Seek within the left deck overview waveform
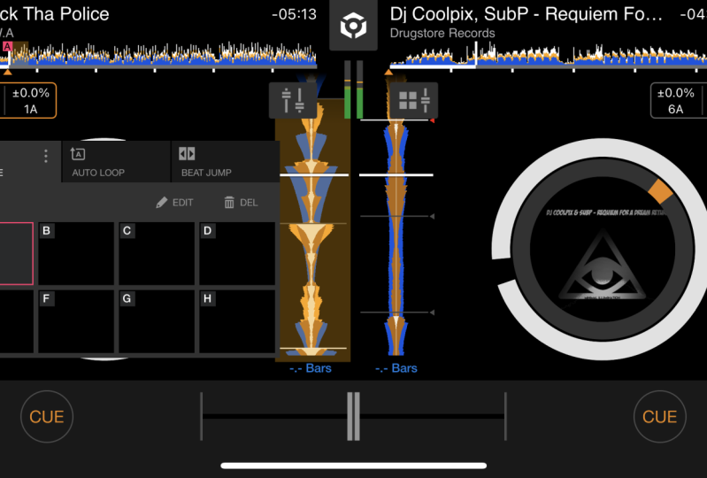The width and height of the screenshot is (707, 478). point(158,54)
